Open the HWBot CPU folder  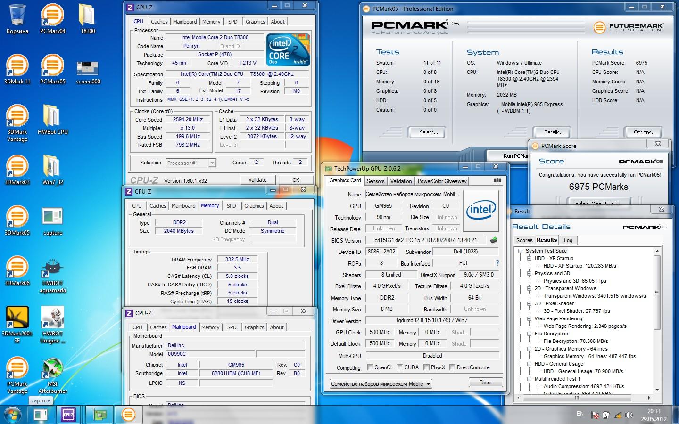pyautogui.click(x=52, y=120)
